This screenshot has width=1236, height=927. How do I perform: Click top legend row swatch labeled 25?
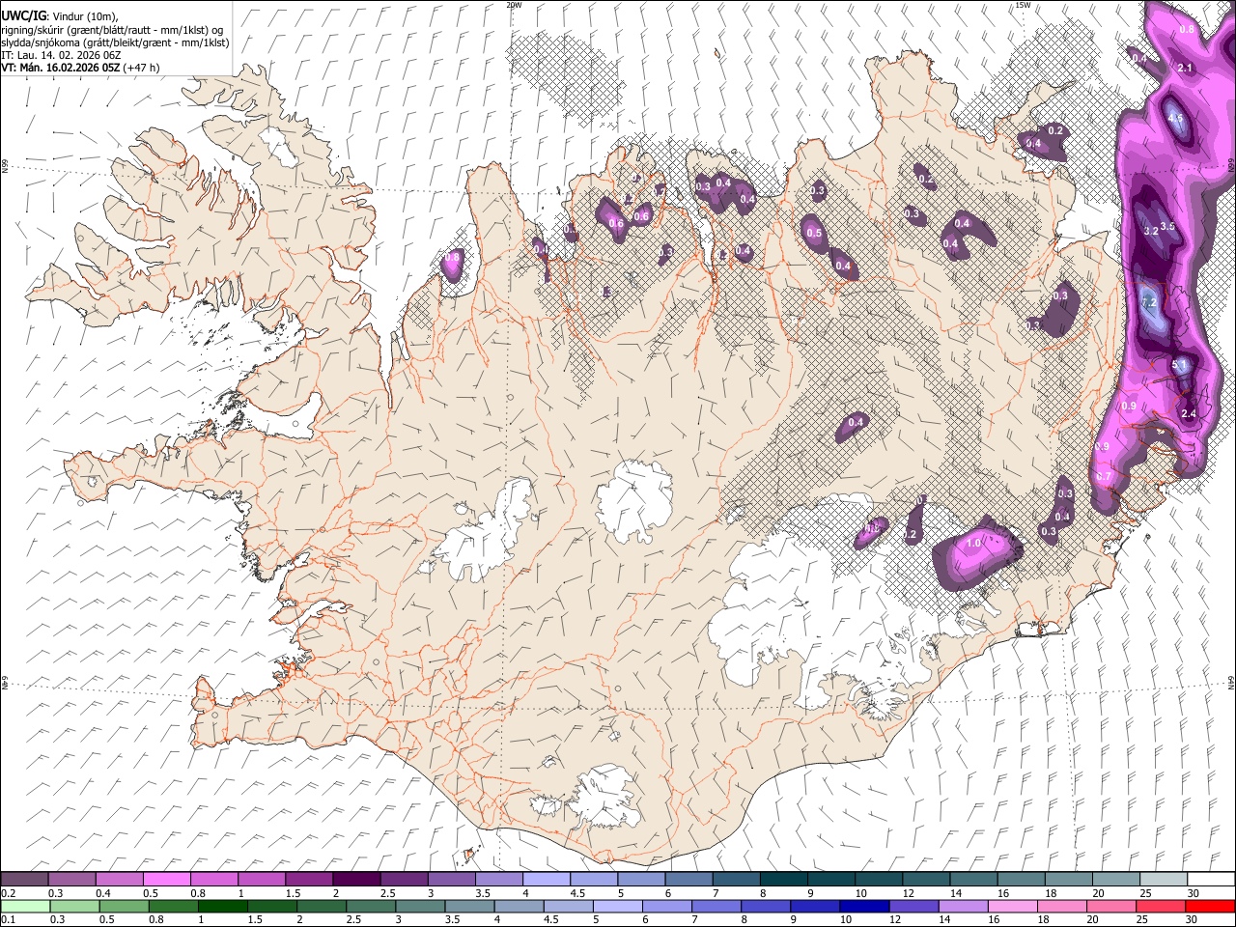[1164, 880]
